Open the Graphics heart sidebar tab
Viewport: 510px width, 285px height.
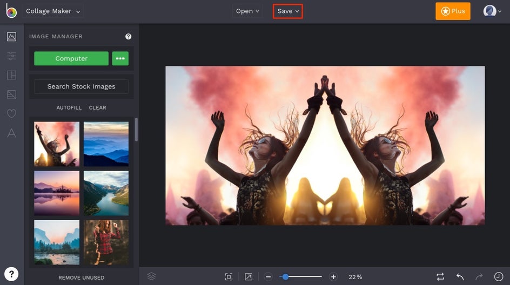point(11,113)
